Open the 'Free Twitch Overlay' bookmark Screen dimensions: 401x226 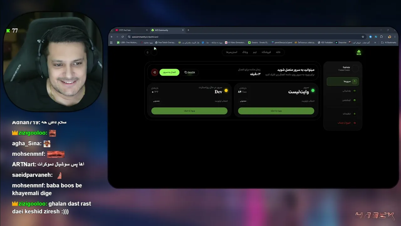(165, 43)
